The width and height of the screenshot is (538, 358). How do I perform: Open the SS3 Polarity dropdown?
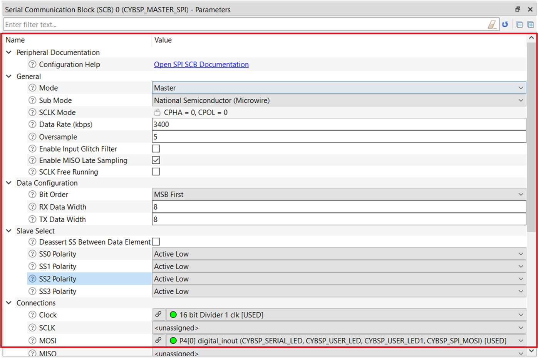point(339,291)
